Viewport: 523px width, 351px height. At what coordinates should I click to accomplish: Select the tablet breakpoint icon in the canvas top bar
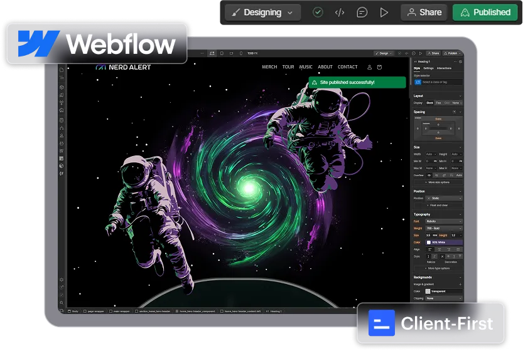point(222,53)
